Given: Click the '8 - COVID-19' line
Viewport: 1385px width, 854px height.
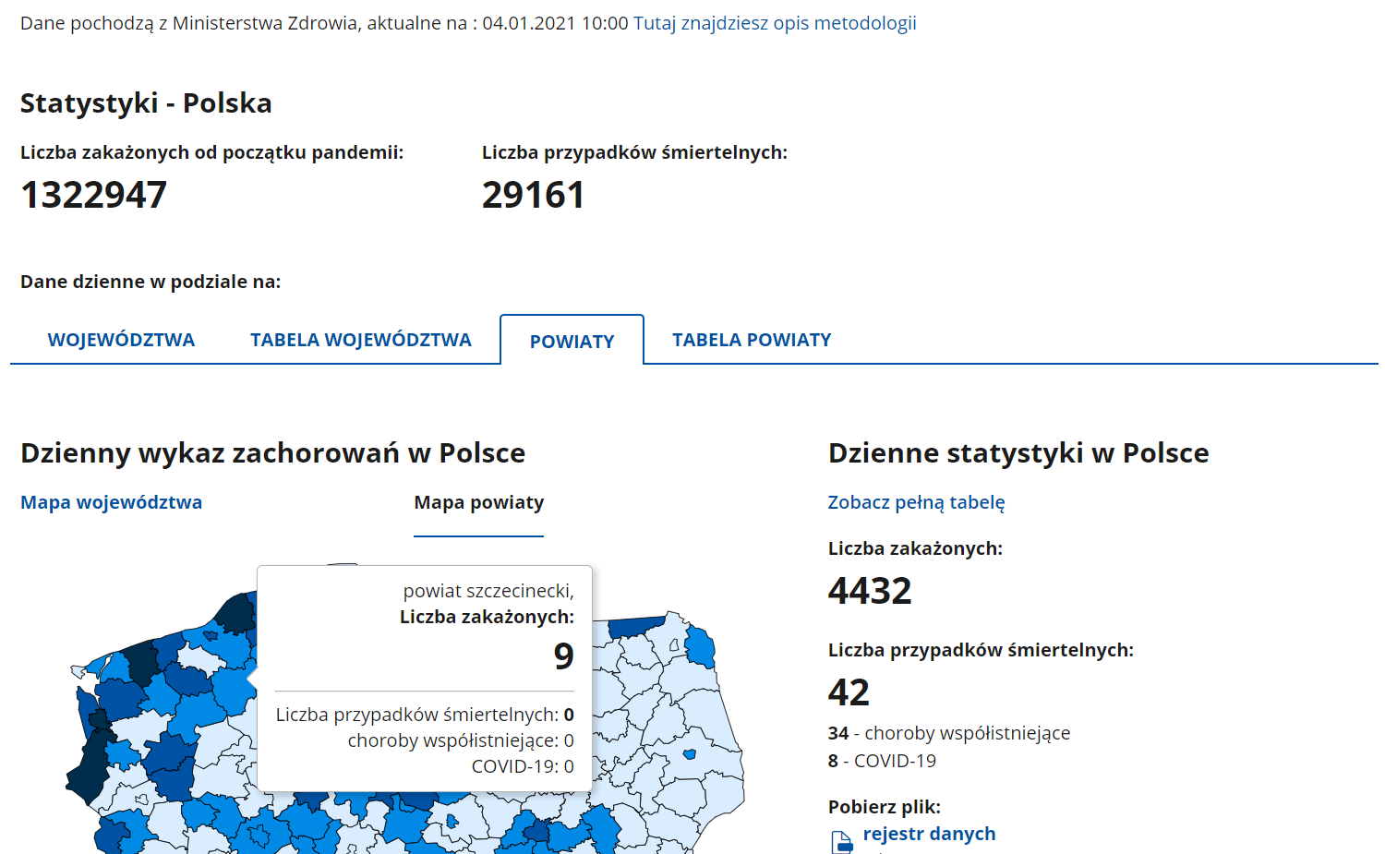Looking at the screenshot, I should pos(882,761).
